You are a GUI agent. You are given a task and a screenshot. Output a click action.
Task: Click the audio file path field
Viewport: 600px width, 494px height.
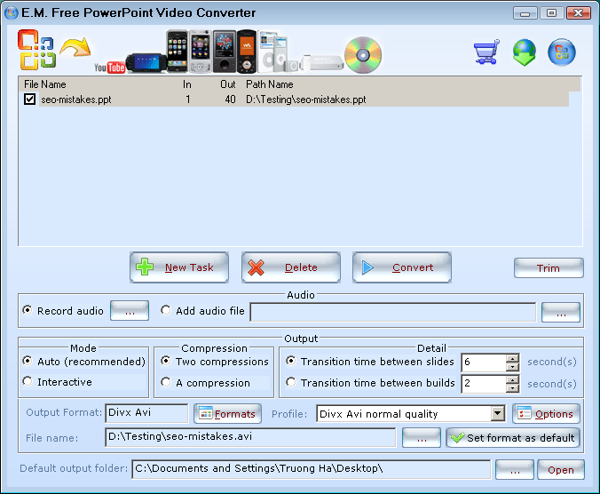tap(393, 312)
